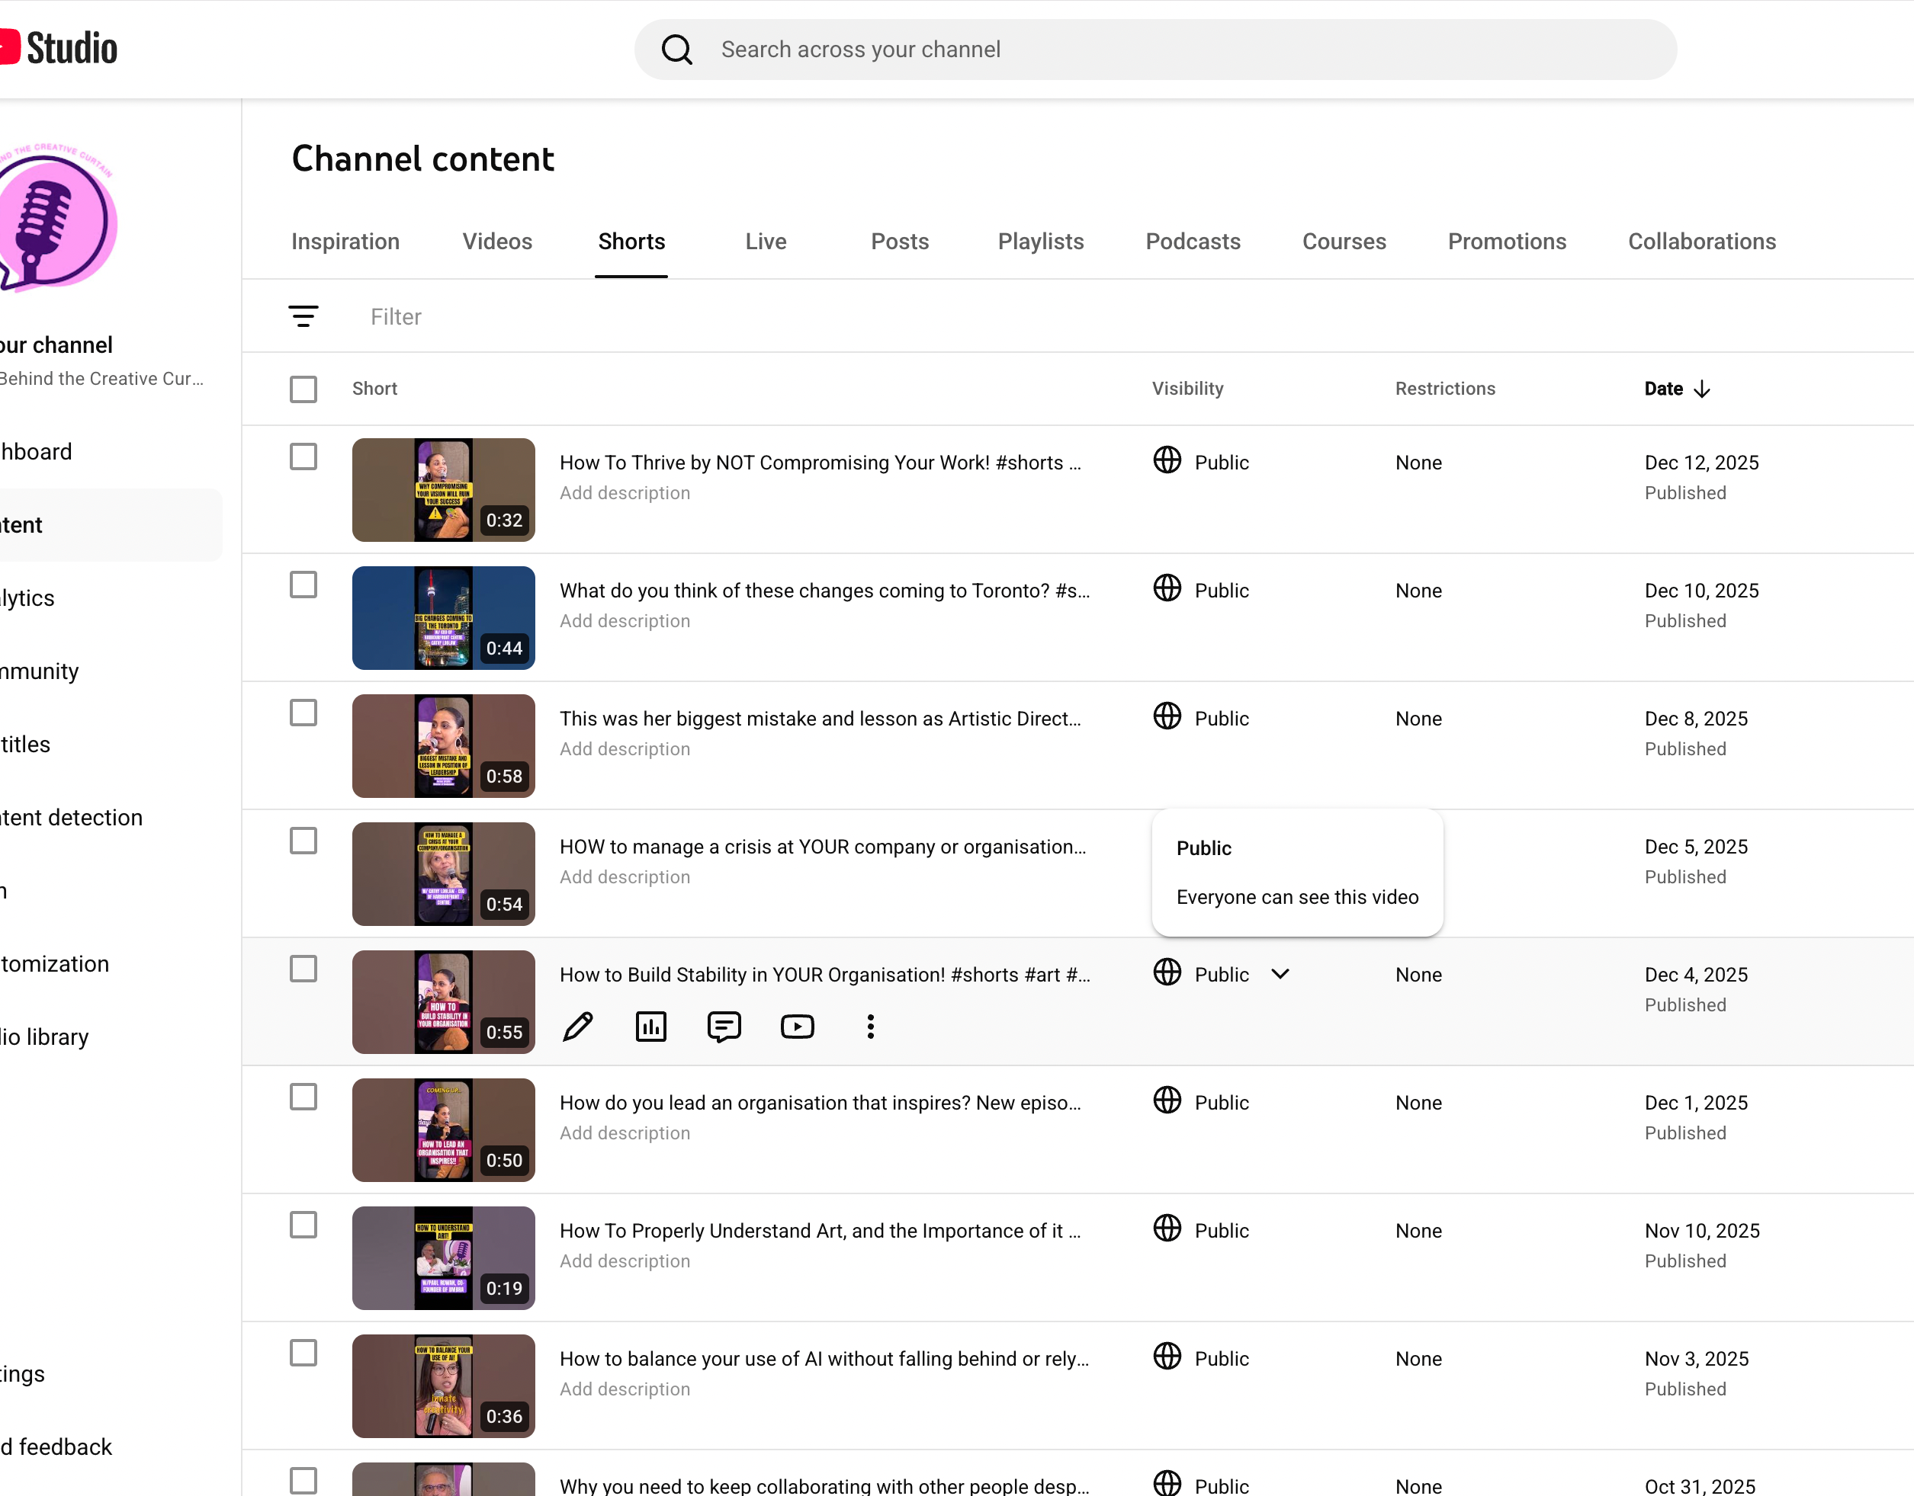Click the pencil edit details icon
Viewport: 1914px width, 1496px height.
pos(577,1027)
